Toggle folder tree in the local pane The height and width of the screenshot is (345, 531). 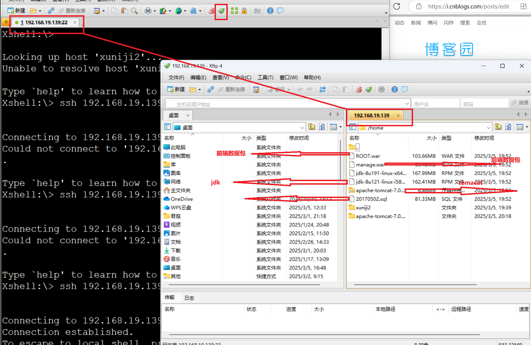coord(167,127)
